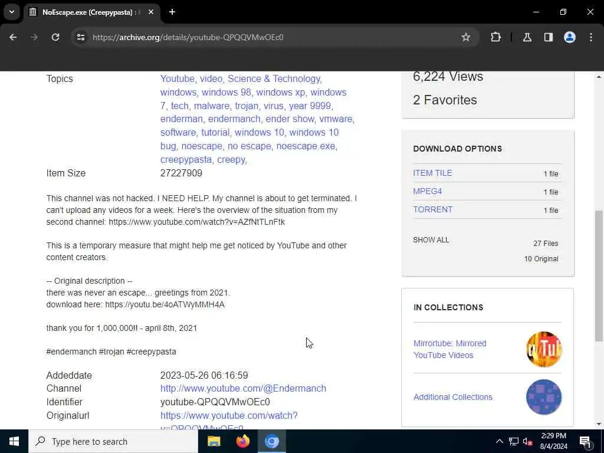Launch Firefox from the taskbar
Viewport: 604px width, 453px height.
pyautogui.click(x=242, y=441)
